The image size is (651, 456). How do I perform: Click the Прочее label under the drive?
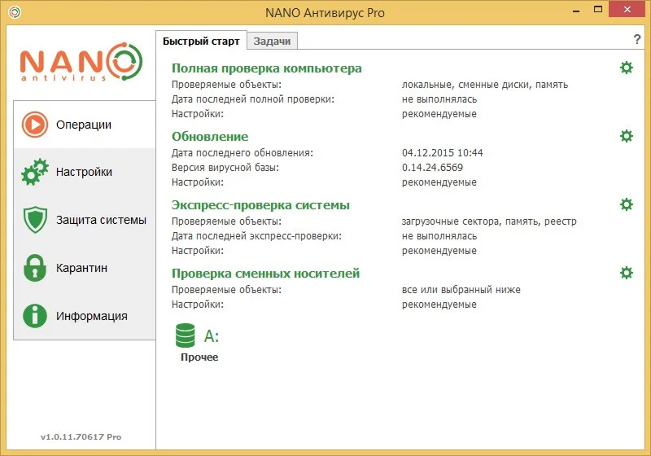(x=199, y=357)
